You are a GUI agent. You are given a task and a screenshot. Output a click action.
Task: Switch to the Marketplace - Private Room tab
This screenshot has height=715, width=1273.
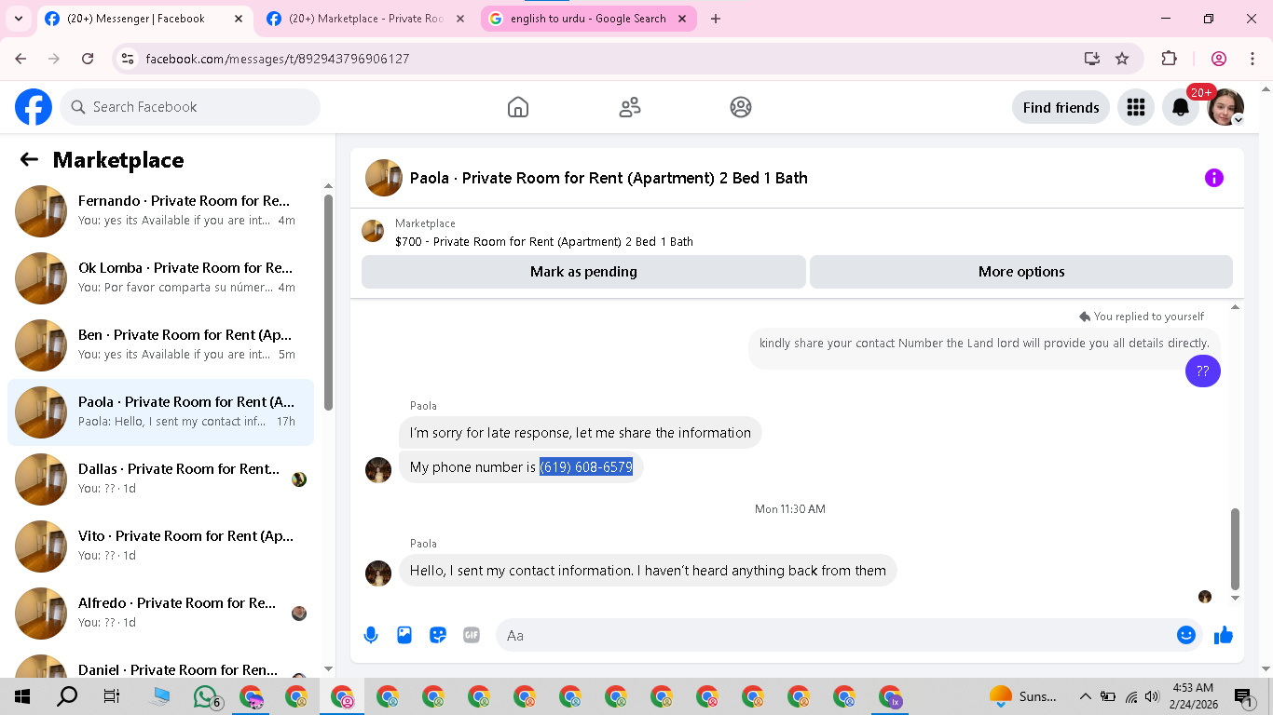[x=365, y=19]
